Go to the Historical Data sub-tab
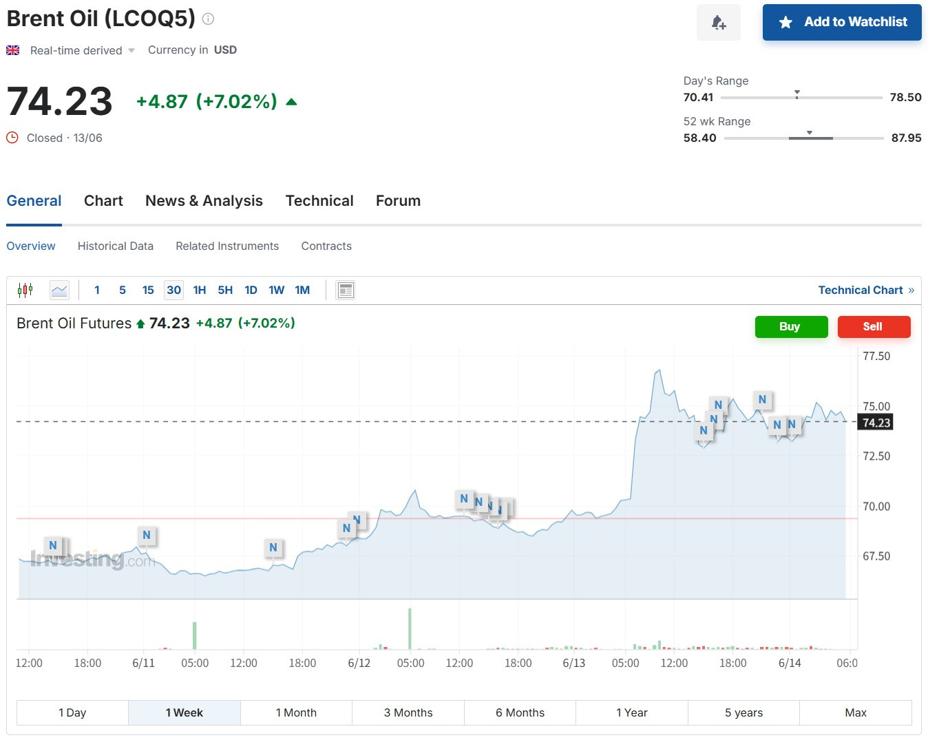Viewport: 928px width, 742px height. 116,246
